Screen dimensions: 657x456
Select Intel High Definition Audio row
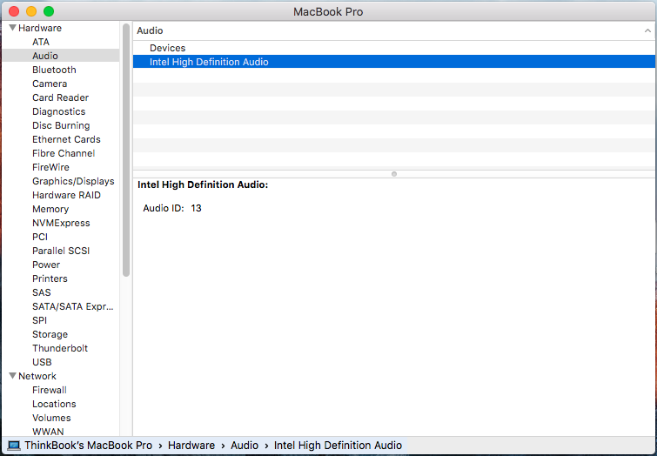coord(209,62)
